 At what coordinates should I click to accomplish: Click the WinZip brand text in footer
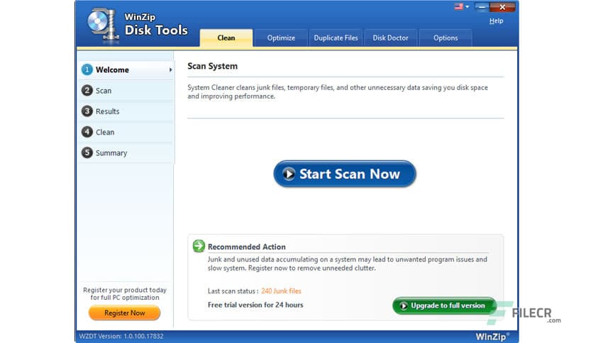[x=492, y=336]
